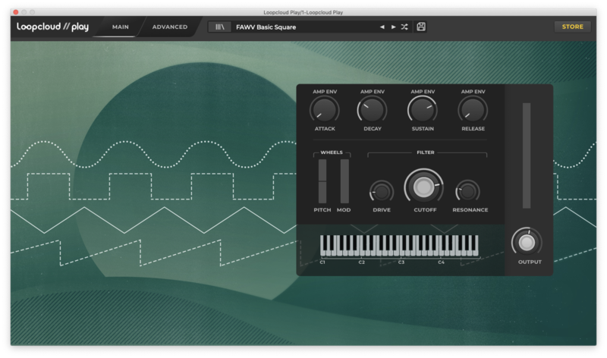Open the preset library browser icon
This screenshot has height=358, width=607.
click(221, 27)
